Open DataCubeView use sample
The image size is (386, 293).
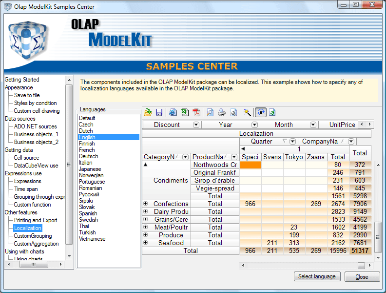click(x=36, y=166)
